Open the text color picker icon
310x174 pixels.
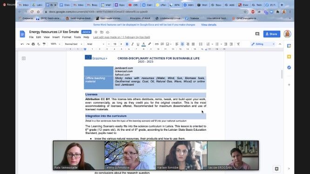click(x=144, y=44)
